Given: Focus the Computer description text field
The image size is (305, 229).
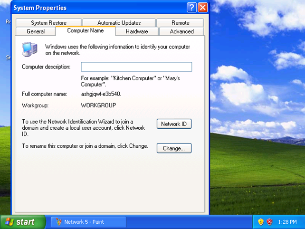Looking at the screenshot, I should coord(136,67).
